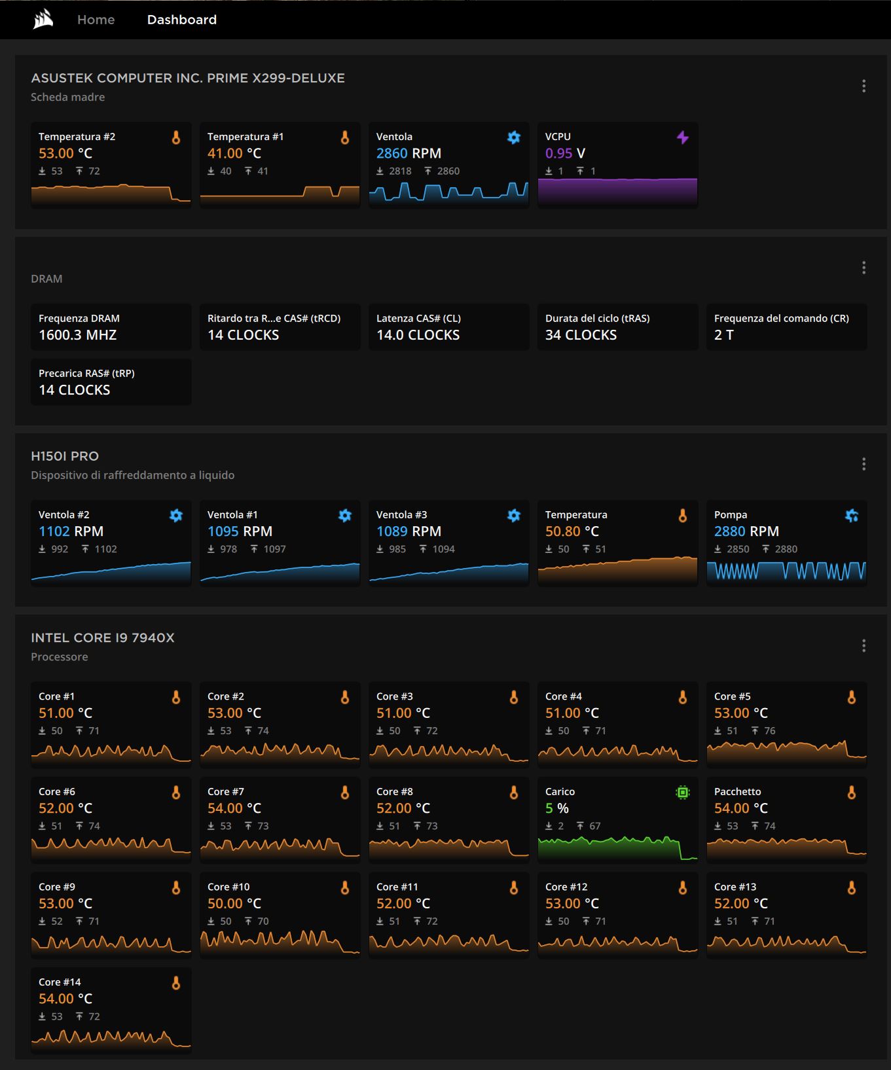Click the Scheda madre subtitle
Screen dimensions: 891x1070
point(67,97)
